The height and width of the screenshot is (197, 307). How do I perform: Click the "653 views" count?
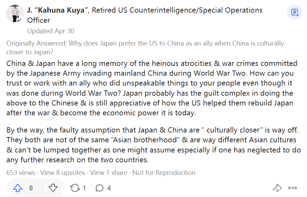point(21,172)
